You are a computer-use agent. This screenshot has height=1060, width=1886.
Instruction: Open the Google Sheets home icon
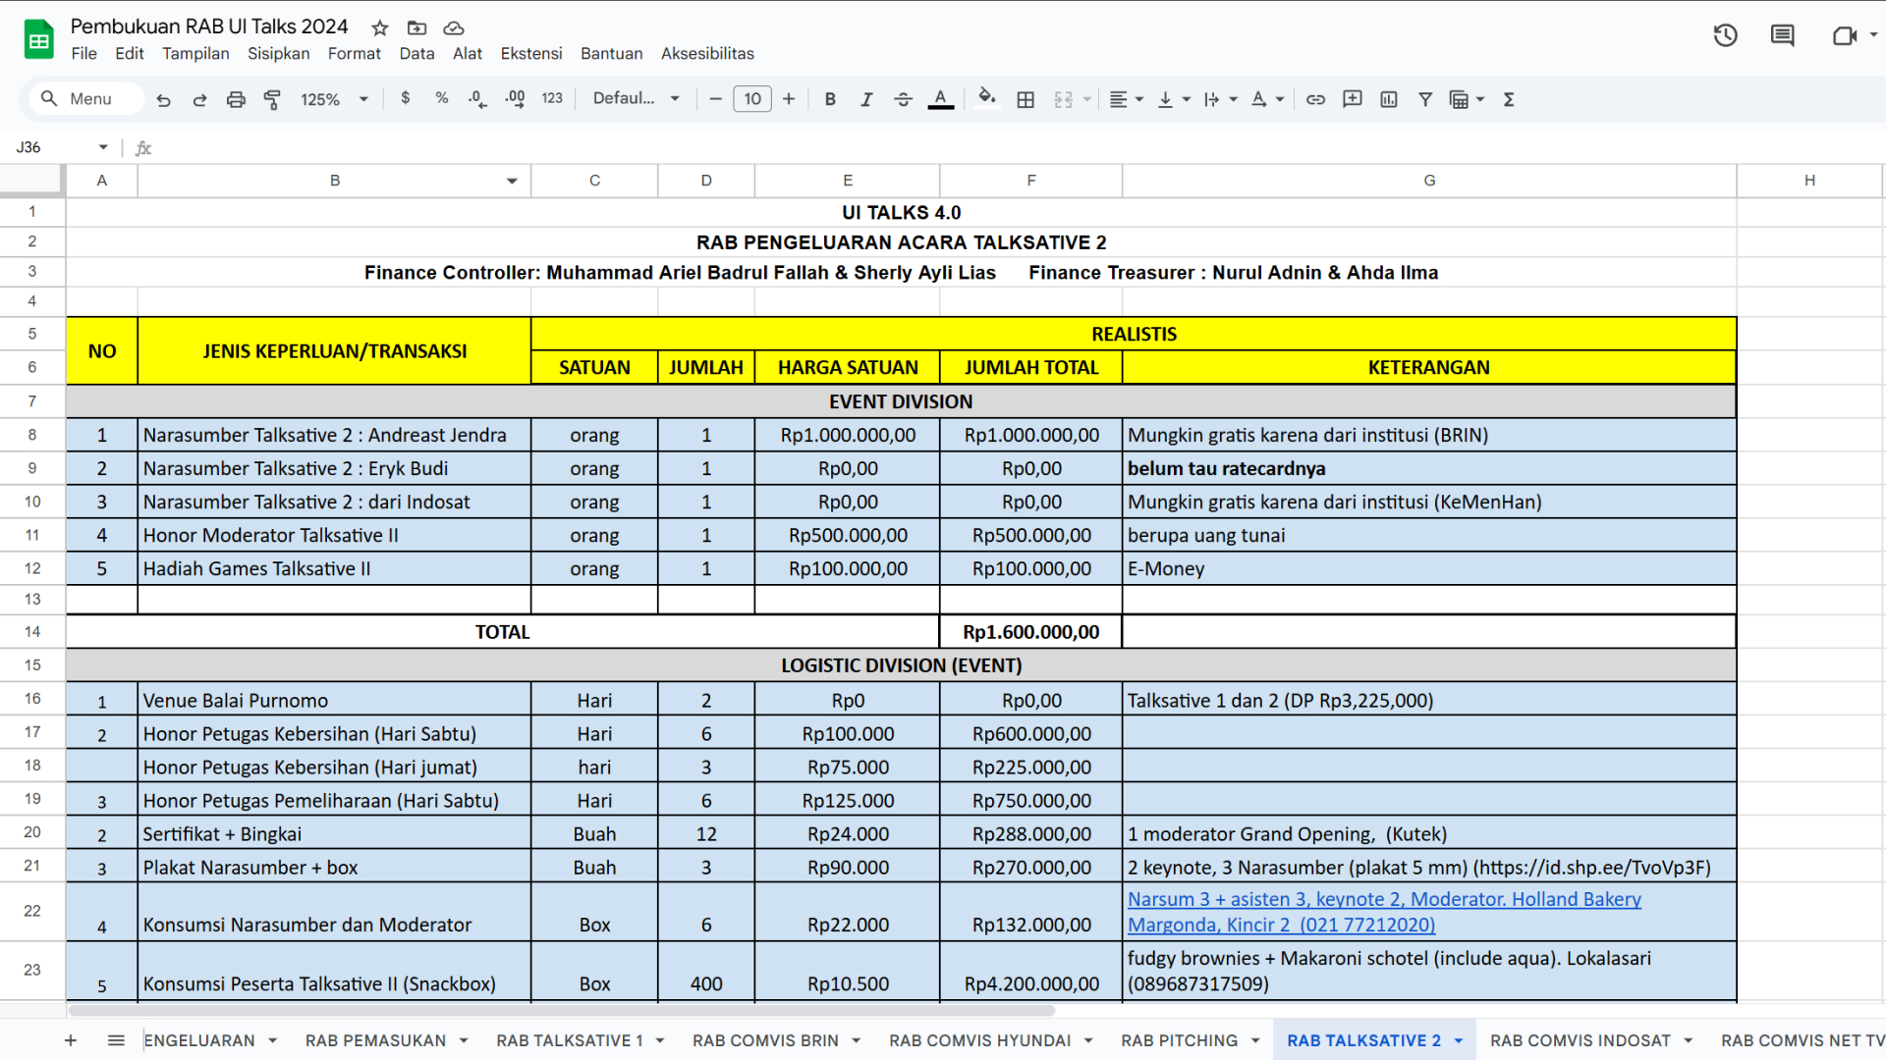[x=38, y=39]
